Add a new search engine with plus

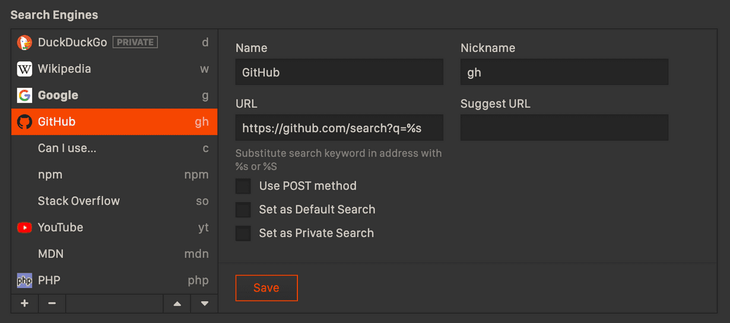(x=24, y=303)
